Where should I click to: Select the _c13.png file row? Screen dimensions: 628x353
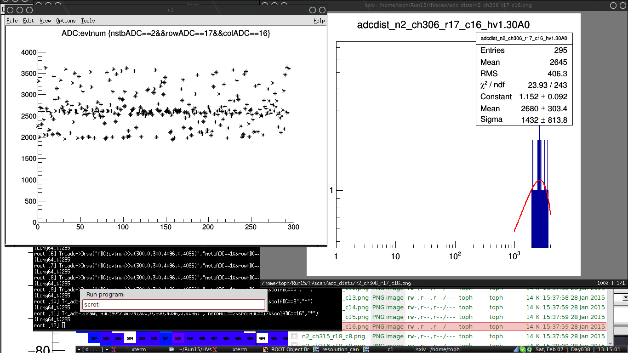tap(474, 297)
